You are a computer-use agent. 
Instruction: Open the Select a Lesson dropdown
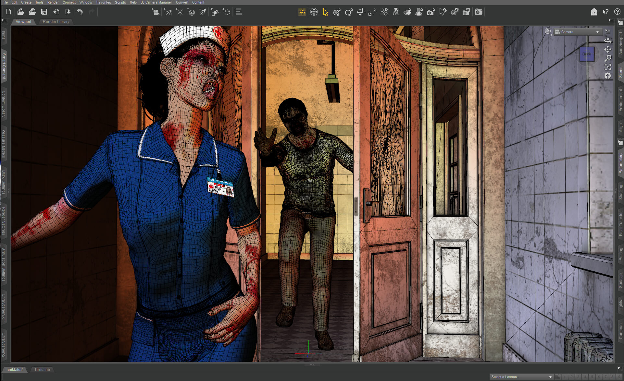click(x=521, y=377)
